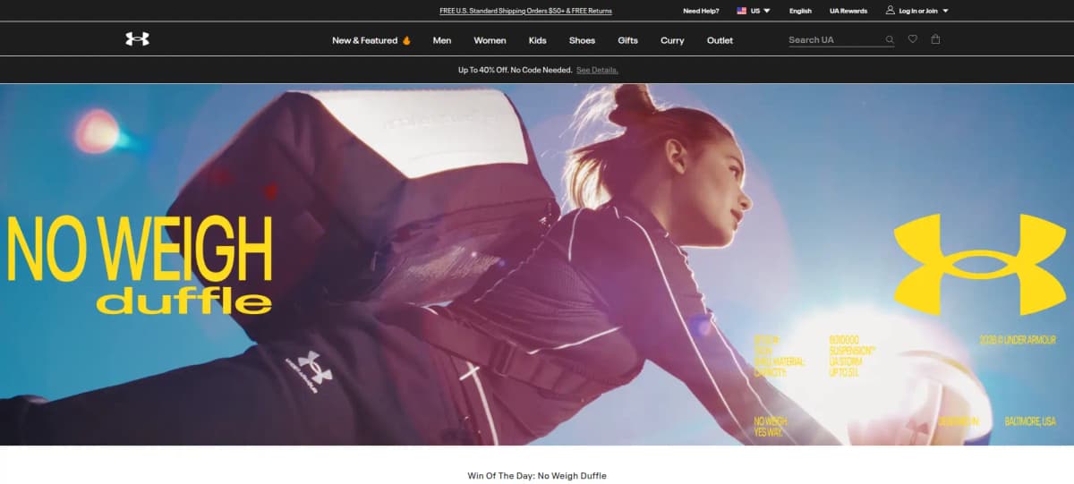This screenshot has width=1074, height=484.
Task: Click the US flag icon
Action: [x=742, y=11]
